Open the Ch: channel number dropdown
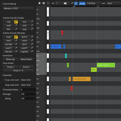This screenshot has width=121, height=121. [x=58, y=3]
